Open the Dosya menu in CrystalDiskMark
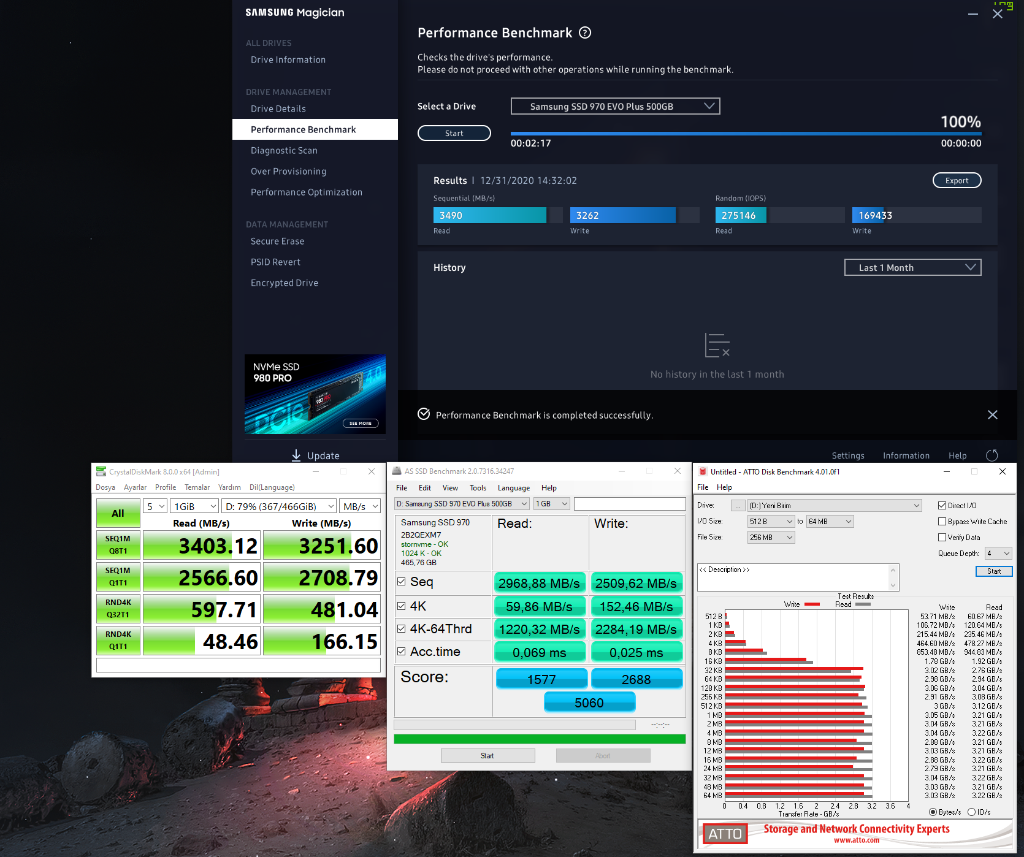 [x=105, y=487]
